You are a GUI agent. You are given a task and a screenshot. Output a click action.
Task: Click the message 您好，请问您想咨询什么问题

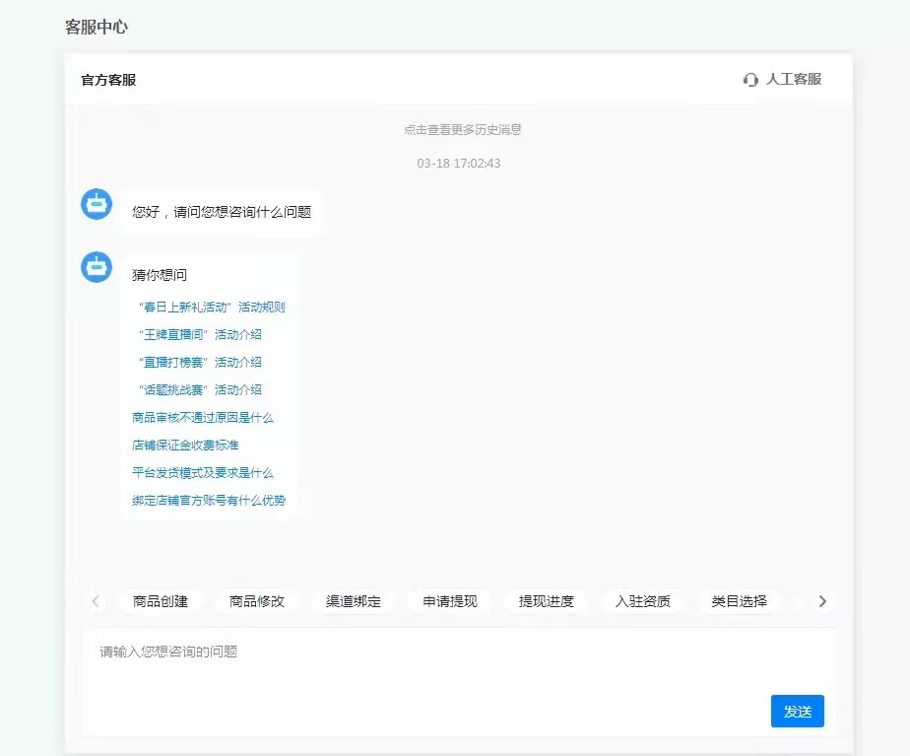(222, 212)
